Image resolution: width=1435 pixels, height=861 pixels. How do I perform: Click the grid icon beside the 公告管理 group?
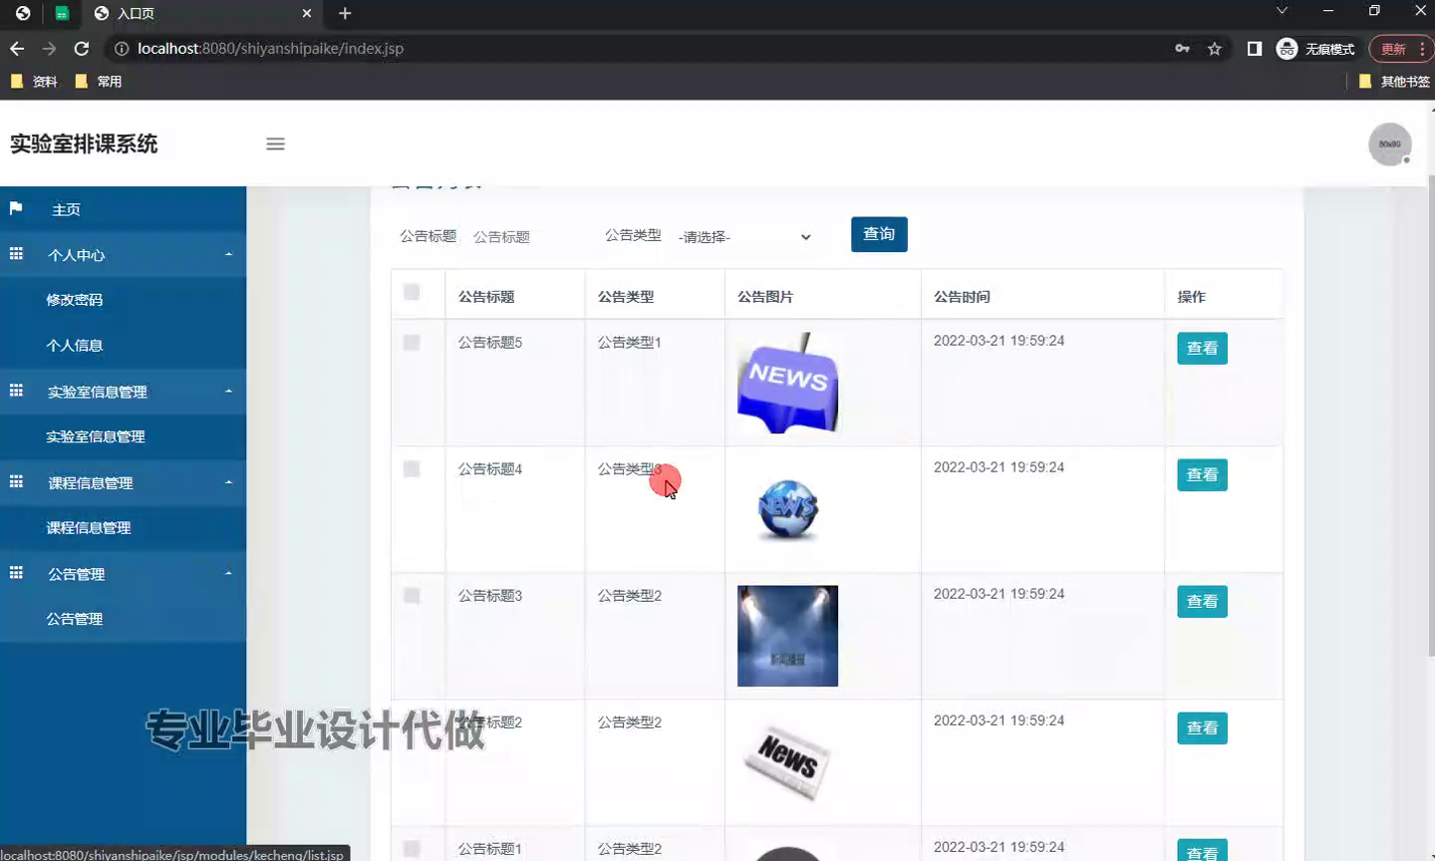[x=16, y=573]
